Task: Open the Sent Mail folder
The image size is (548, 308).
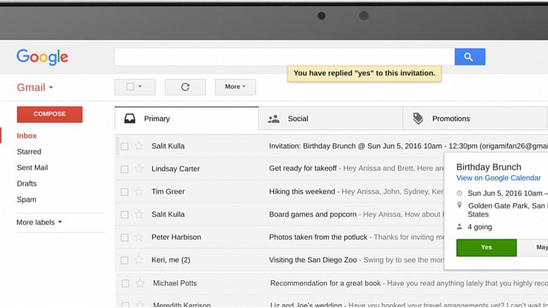Action: point(32,167)
